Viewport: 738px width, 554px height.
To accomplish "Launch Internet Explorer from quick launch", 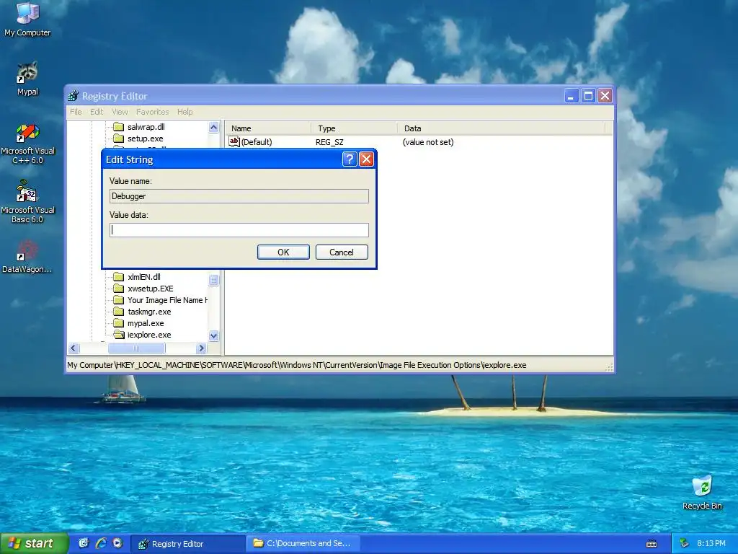I will 100,543.
